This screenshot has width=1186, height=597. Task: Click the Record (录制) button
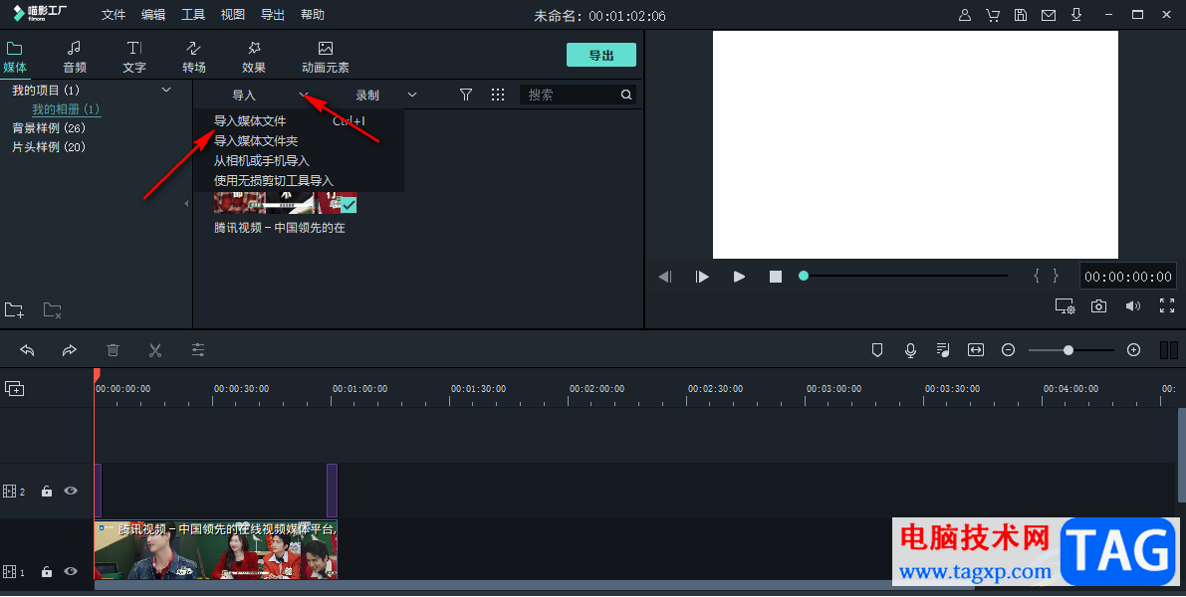[x=367, y=96]
